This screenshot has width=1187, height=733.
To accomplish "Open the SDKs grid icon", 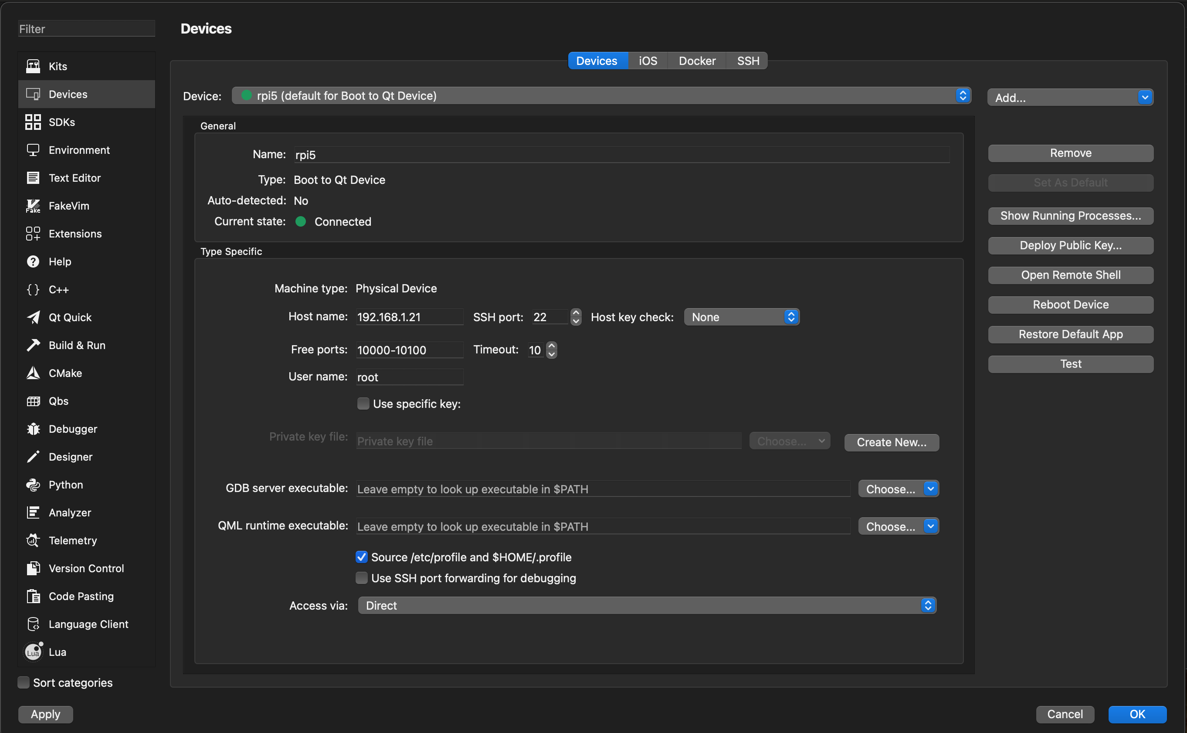I will (33, 122).
